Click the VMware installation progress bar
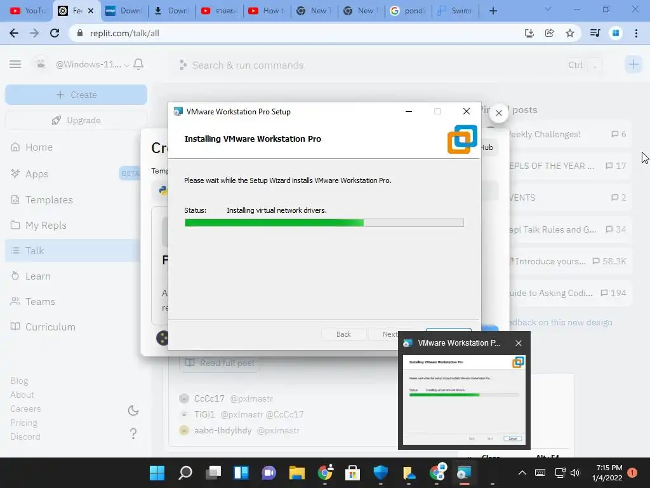 tap(324, 223)
